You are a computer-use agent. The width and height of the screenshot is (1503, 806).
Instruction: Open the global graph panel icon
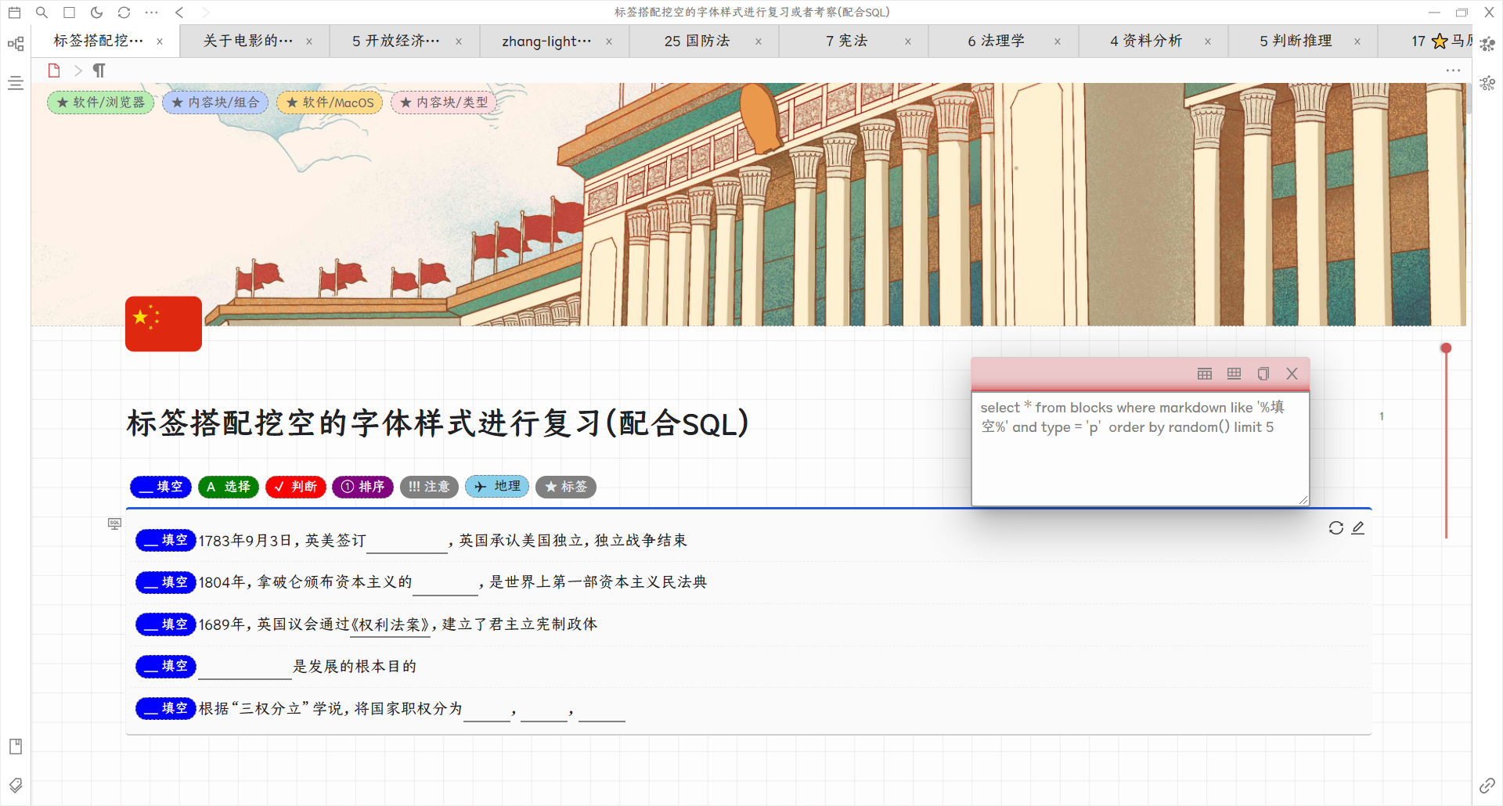[x=1487, y=83]
